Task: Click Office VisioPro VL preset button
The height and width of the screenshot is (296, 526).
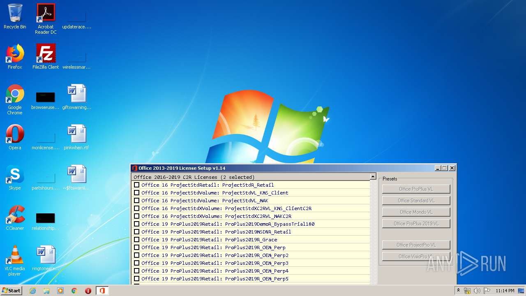Action: coord(416,257)
